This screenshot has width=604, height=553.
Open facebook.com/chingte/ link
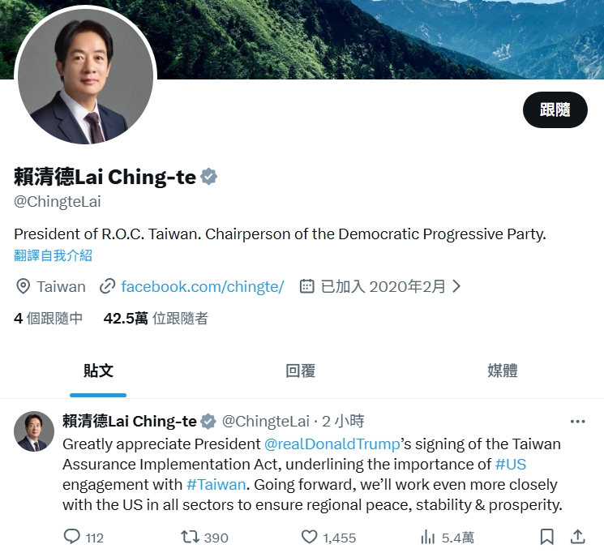tap(202, 287)
